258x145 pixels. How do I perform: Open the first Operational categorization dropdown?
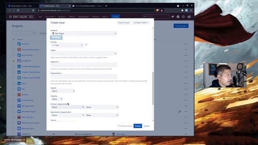(x=68, y=115)
